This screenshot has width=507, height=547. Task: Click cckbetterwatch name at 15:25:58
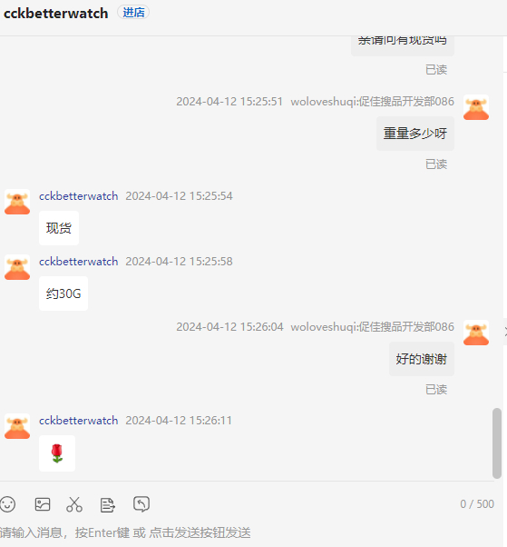pyautogui.click(x=78, y=262)
